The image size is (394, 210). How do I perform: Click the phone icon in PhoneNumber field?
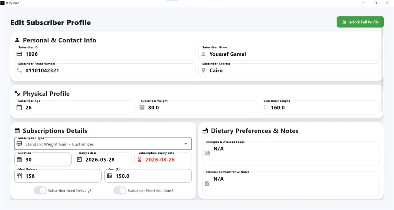click(19, 70)
